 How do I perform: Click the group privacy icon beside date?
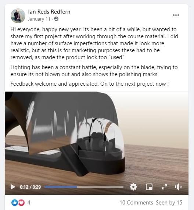click(x=56, y=19)
